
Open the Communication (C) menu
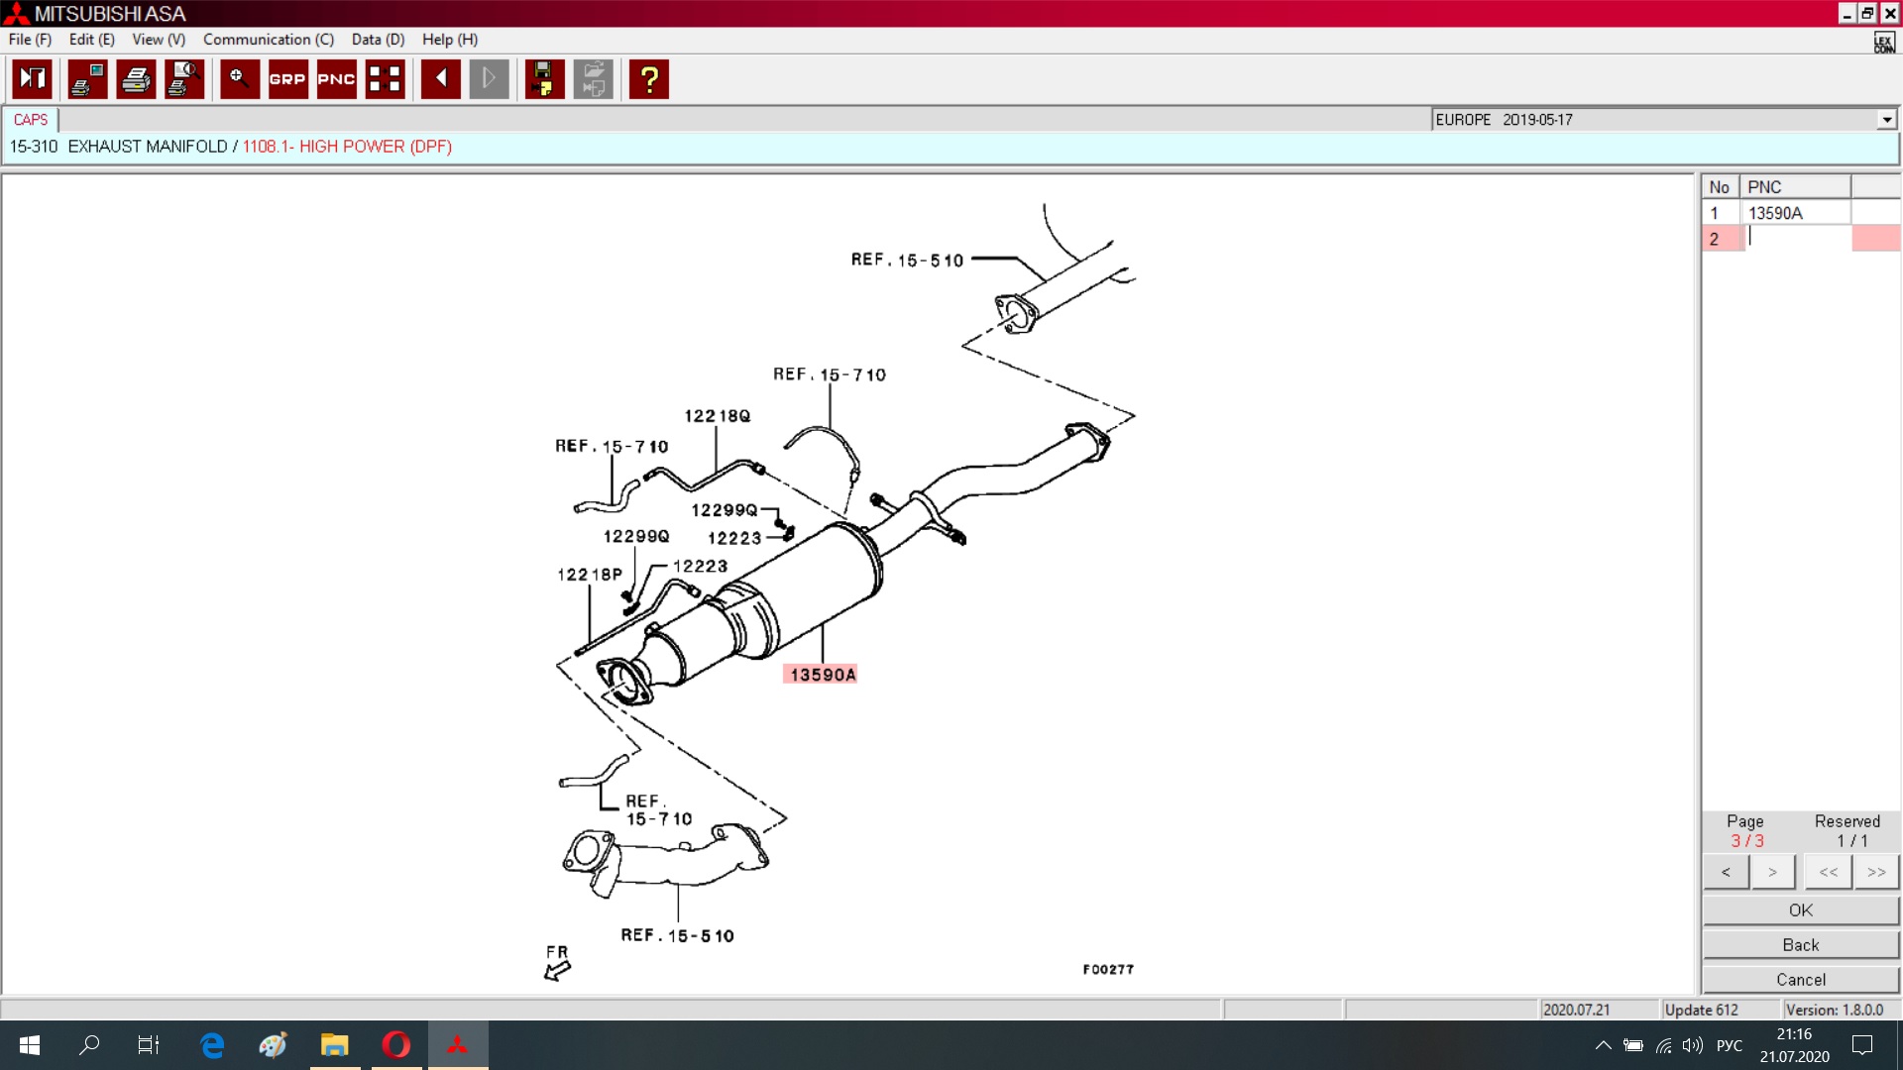268,40
